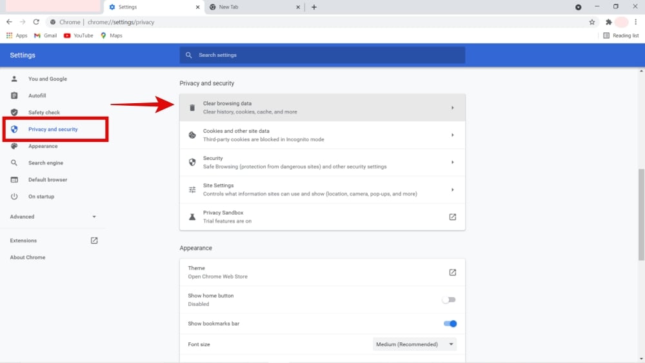Open Clear browsing data
Screen dimensions: 645x363
pyautogui.click(x=322, y=108)
